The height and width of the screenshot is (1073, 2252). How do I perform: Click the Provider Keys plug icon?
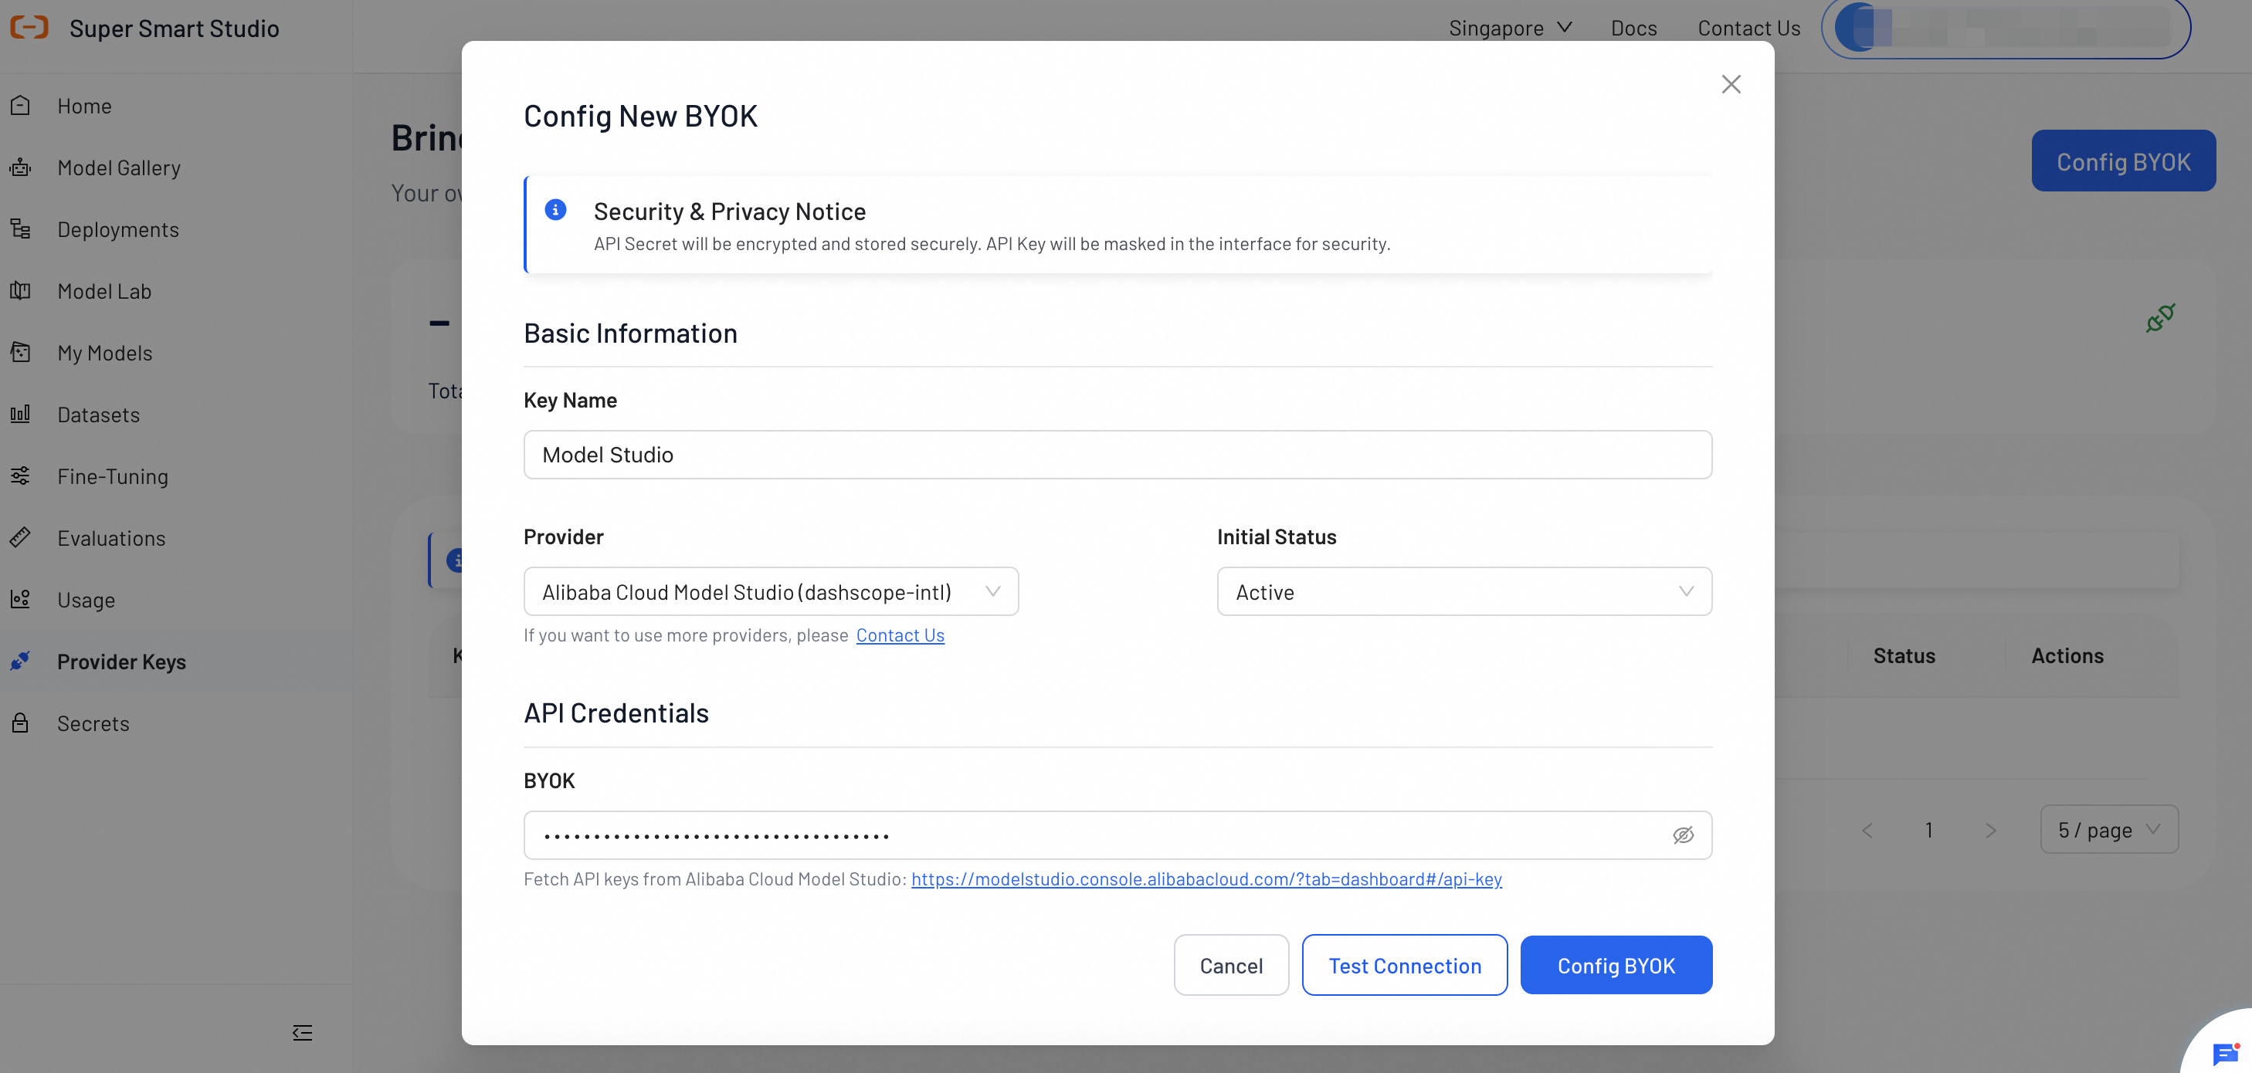pyautogui.click(x=20, y=662)
